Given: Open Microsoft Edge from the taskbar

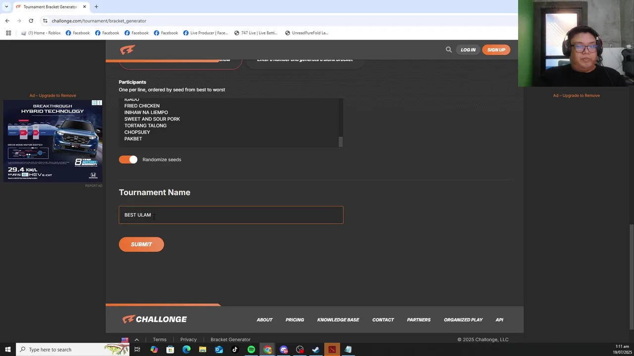Looking at the screenshot, I should [186, 350].
